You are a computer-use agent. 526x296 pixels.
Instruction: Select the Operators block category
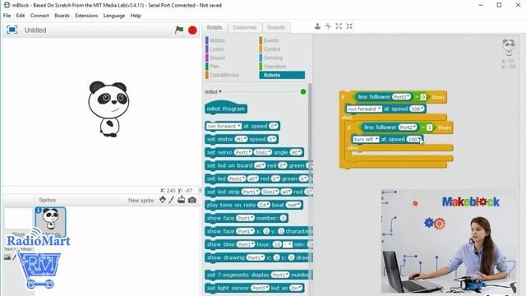pos(275,67)
